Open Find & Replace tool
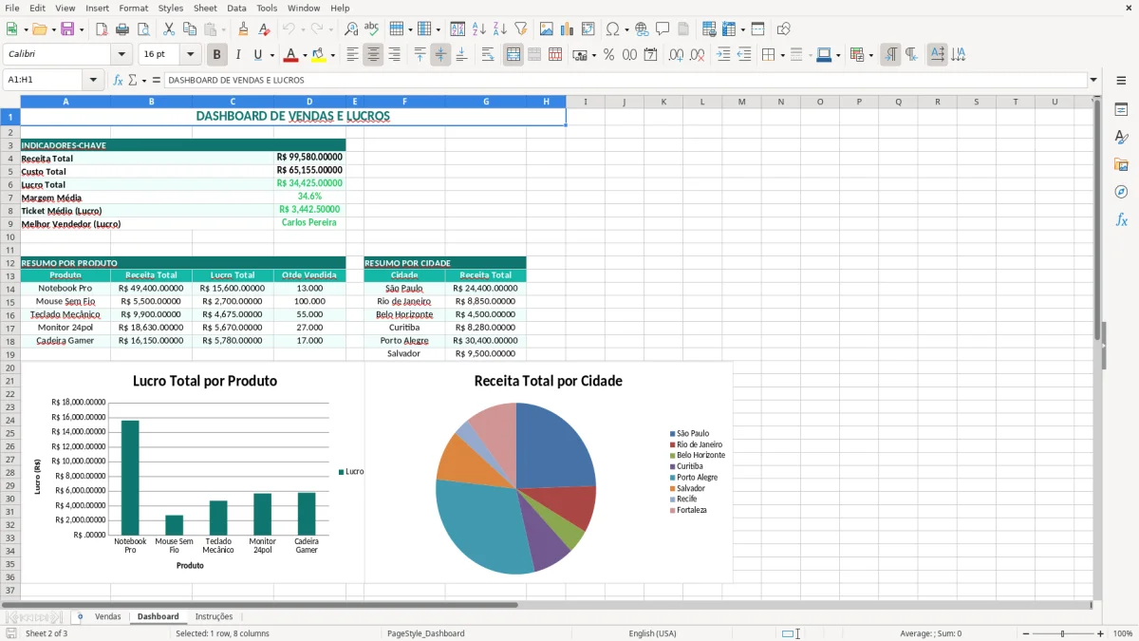 (x=351, y=29)
